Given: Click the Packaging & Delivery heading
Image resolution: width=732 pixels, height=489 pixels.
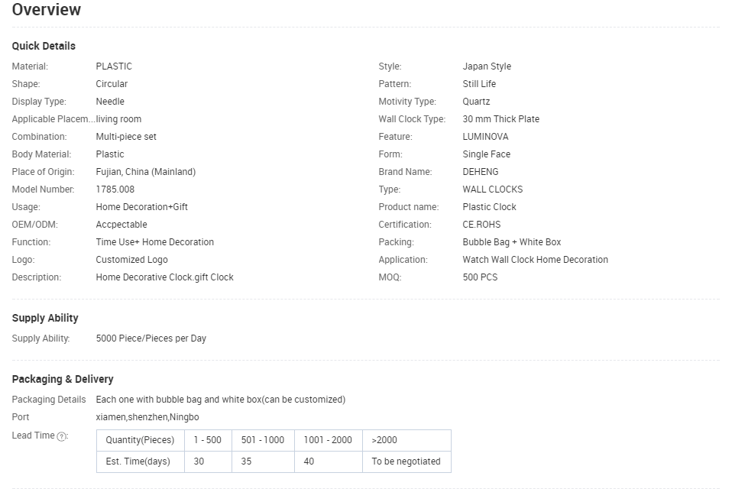Looking at the screenshot, I should [63, 379].
